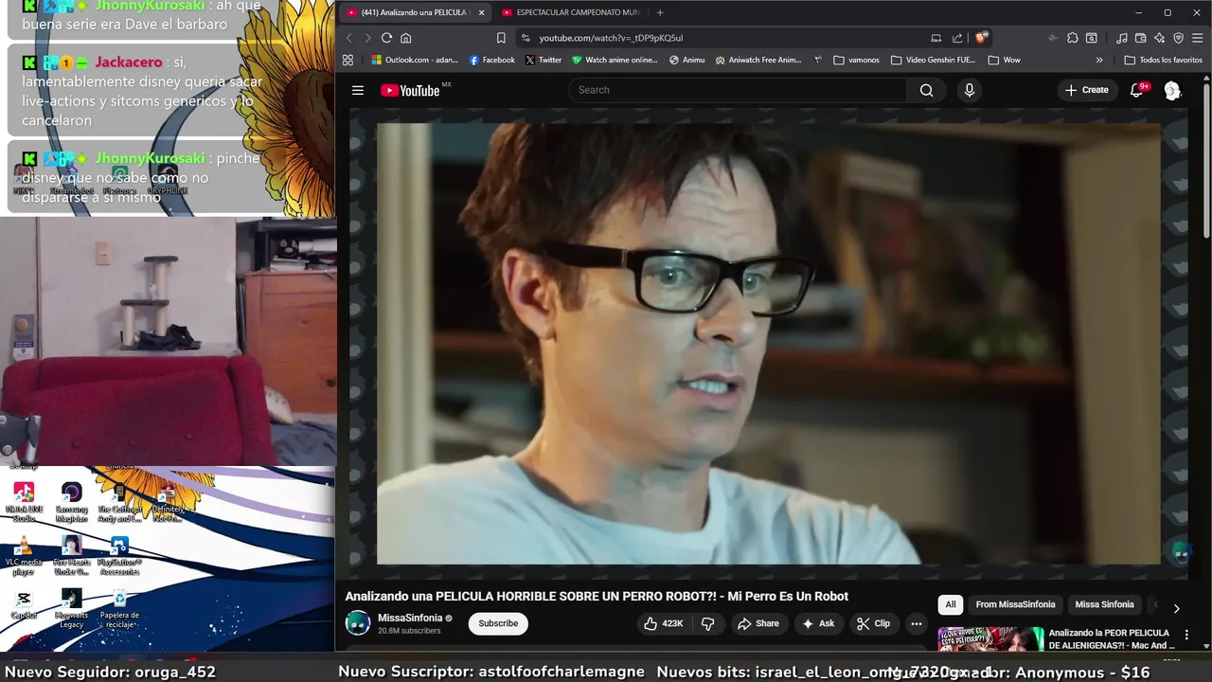Reload the page in the browser
This screenshot has width=1212, height=682.
(386, 38)
